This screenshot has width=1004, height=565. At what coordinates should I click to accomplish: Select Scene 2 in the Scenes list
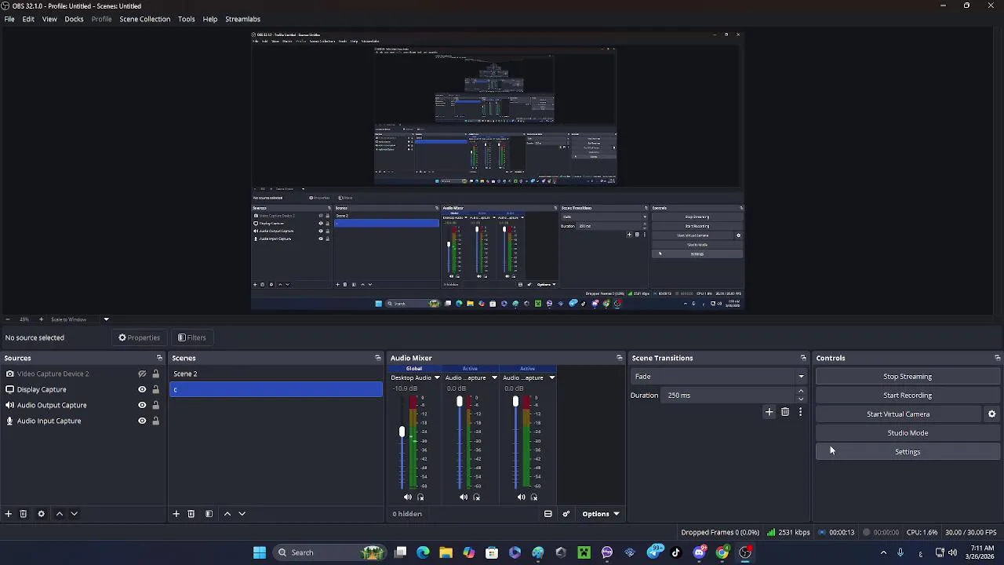tap(276, 374)
